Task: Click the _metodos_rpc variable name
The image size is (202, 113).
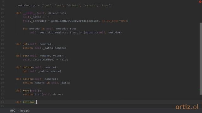Action: [x=26, y=5]
